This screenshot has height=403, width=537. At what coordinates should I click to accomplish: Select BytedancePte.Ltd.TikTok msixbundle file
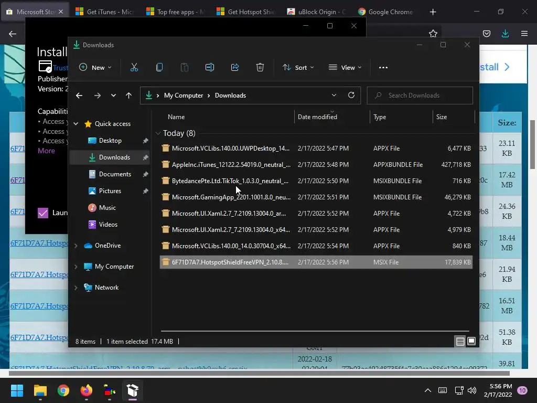tap(316, 181)
